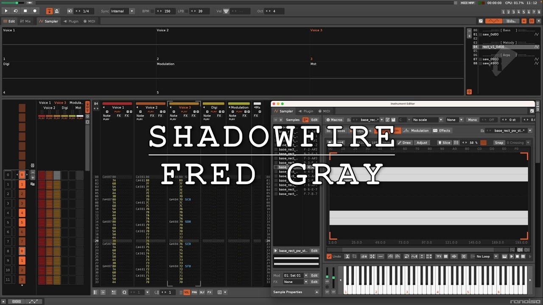Toggle the Undo checkbox
543x305 pixels.
[329, 256]
